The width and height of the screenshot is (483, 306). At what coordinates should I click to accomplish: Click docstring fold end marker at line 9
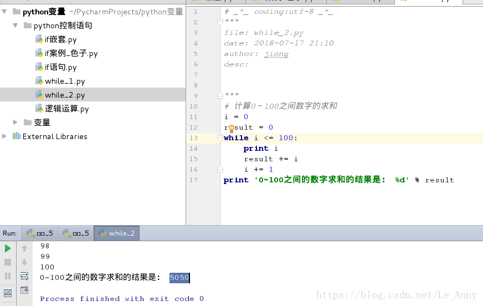pos(220,95)
